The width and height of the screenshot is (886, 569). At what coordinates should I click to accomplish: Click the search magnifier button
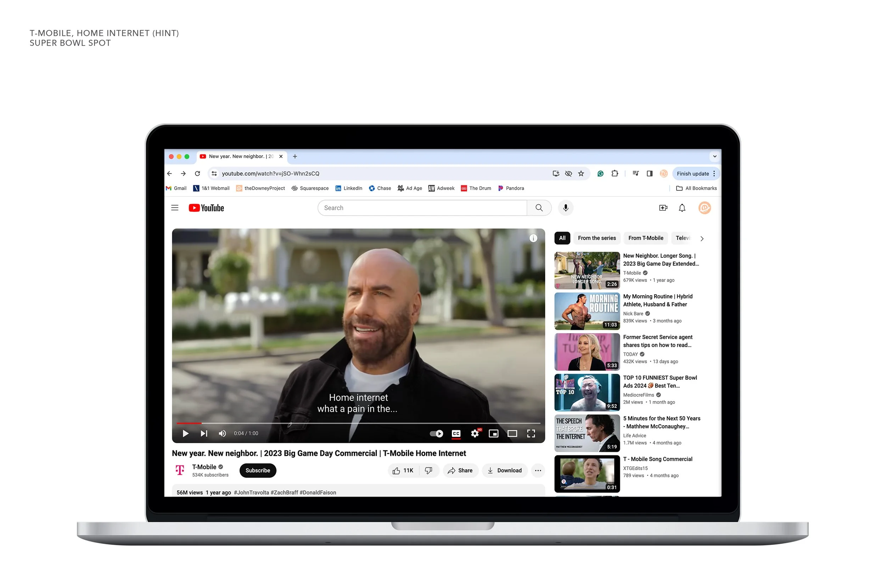coord(539,208)
